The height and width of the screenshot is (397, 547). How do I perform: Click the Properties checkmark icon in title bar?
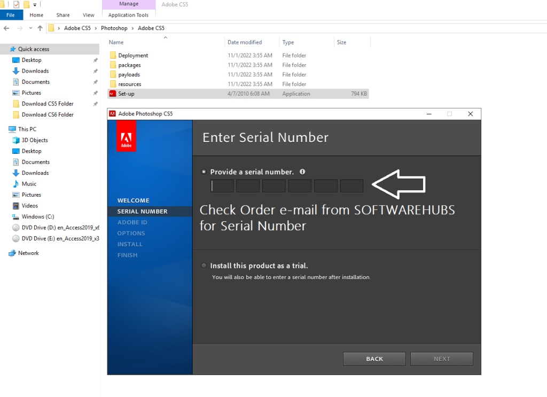pos(16,4)
